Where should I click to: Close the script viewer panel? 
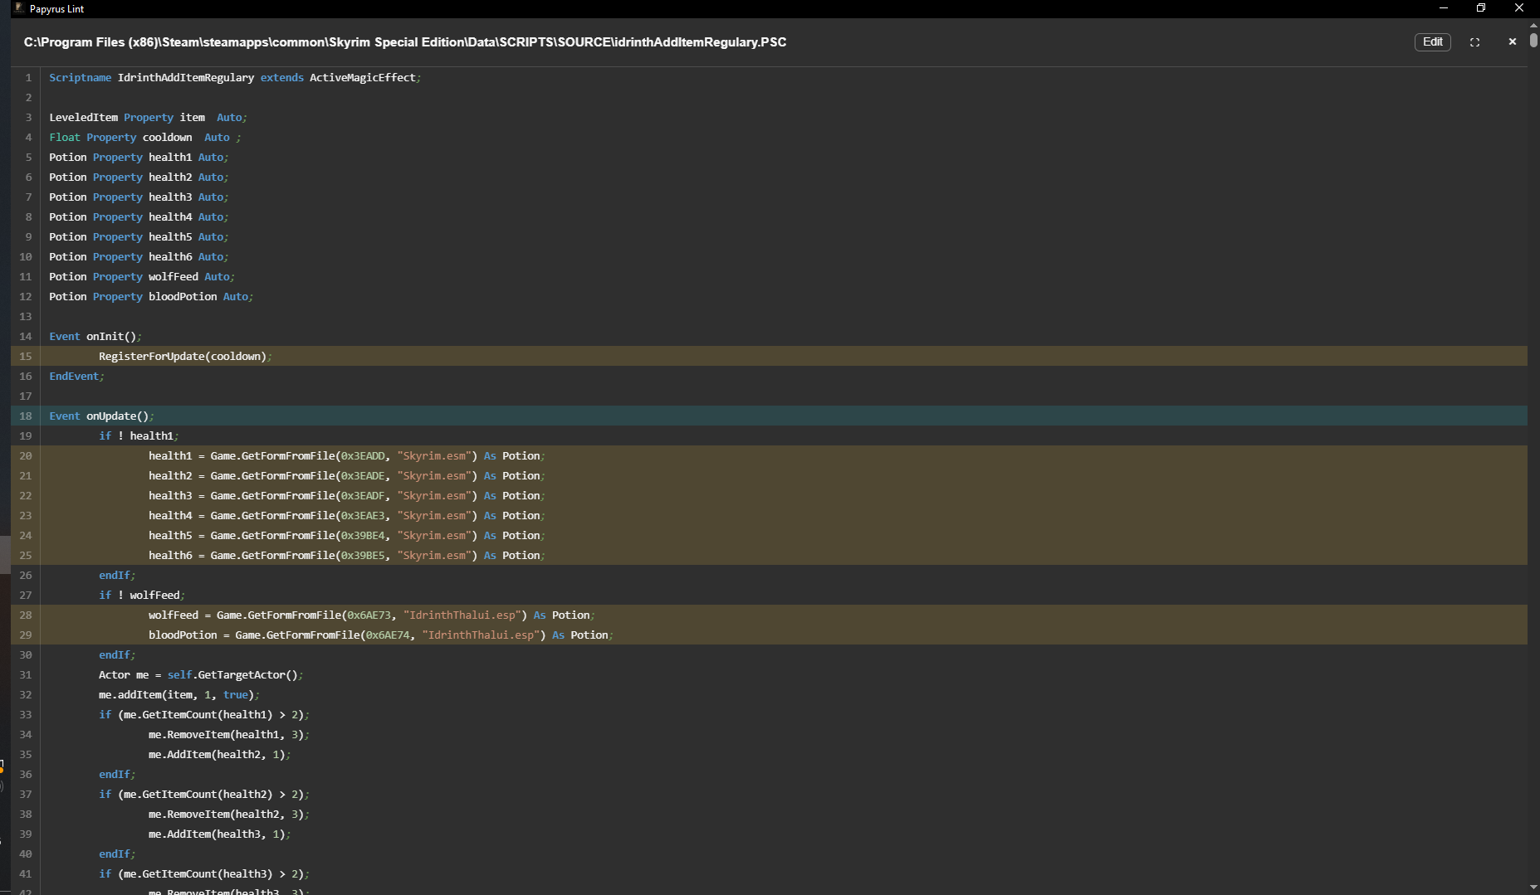click(x=1512, y=41)
